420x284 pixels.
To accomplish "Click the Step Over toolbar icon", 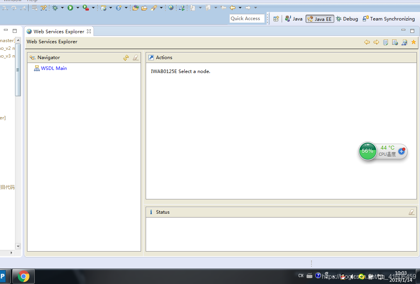I will tap(14, 8).
